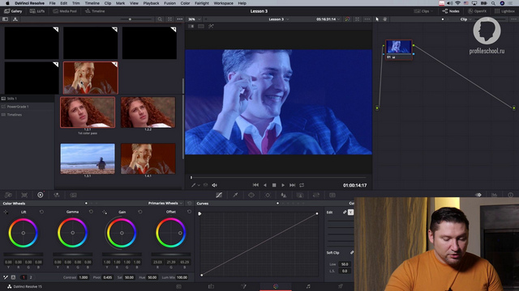Toggle viewer audio mute
This screenshot has width=519, height=291.
(214, 185)
